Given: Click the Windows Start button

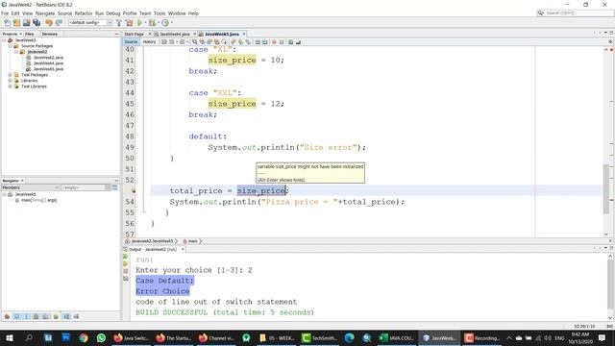Looking at the screenshot, I should click(x=9, y=337).
